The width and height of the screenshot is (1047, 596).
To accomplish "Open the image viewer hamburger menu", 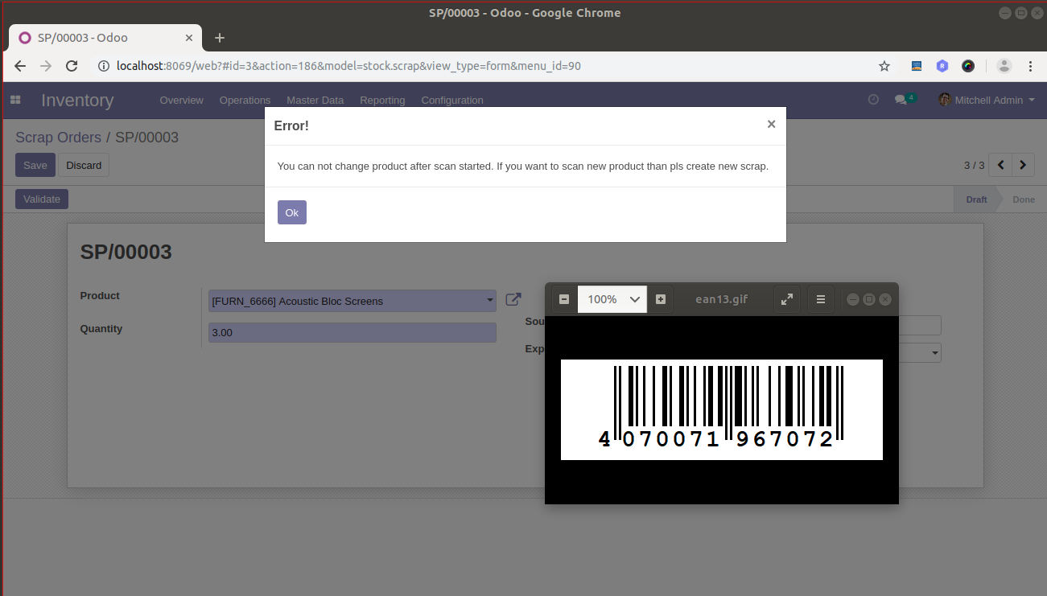I will (x=821, y=299).
